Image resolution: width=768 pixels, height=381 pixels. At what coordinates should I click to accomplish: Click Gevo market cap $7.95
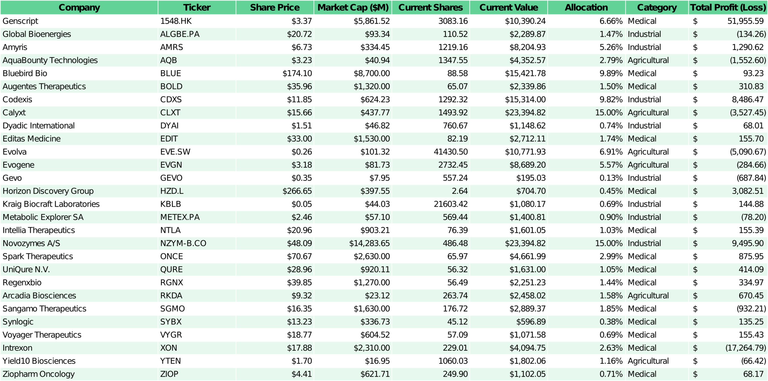click(353, 178)
